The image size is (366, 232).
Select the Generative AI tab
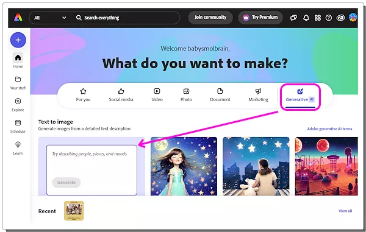point(300,97)
